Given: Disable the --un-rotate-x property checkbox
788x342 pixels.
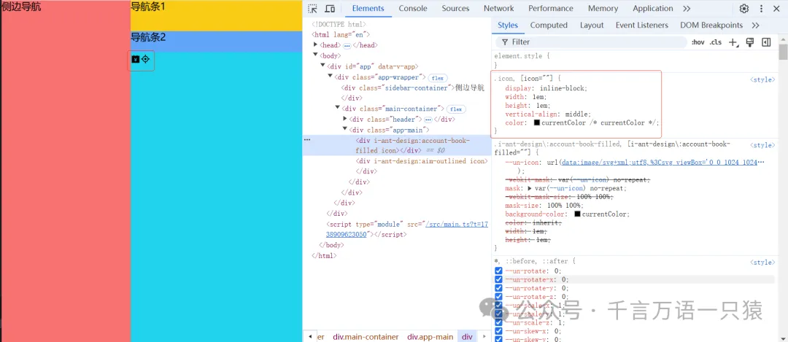Looking at the screenshot, I should coord(499,279).
